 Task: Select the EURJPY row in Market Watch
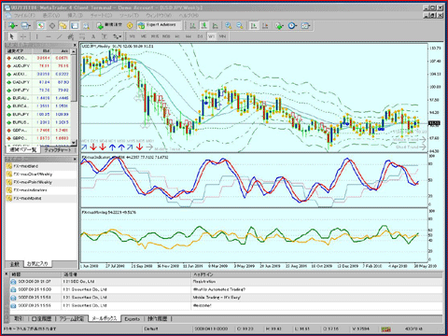(x=38, y=114)
